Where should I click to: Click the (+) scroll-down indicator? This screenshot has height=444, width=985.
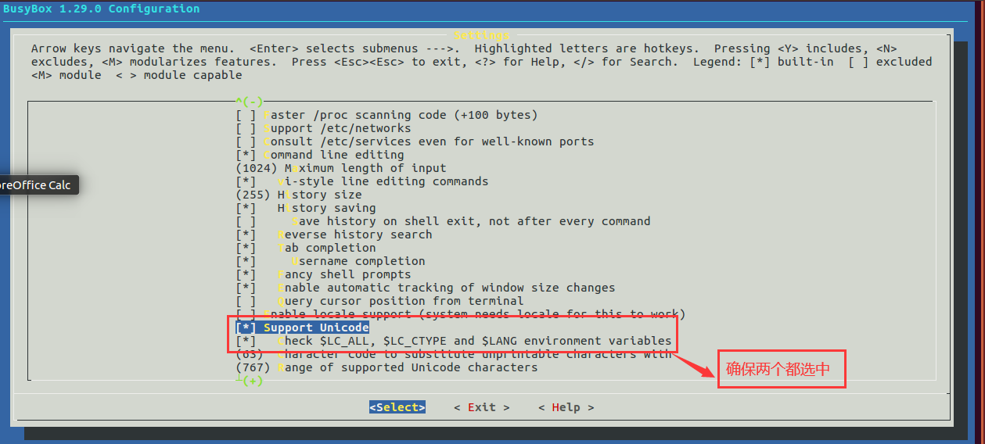coord(250,381)
